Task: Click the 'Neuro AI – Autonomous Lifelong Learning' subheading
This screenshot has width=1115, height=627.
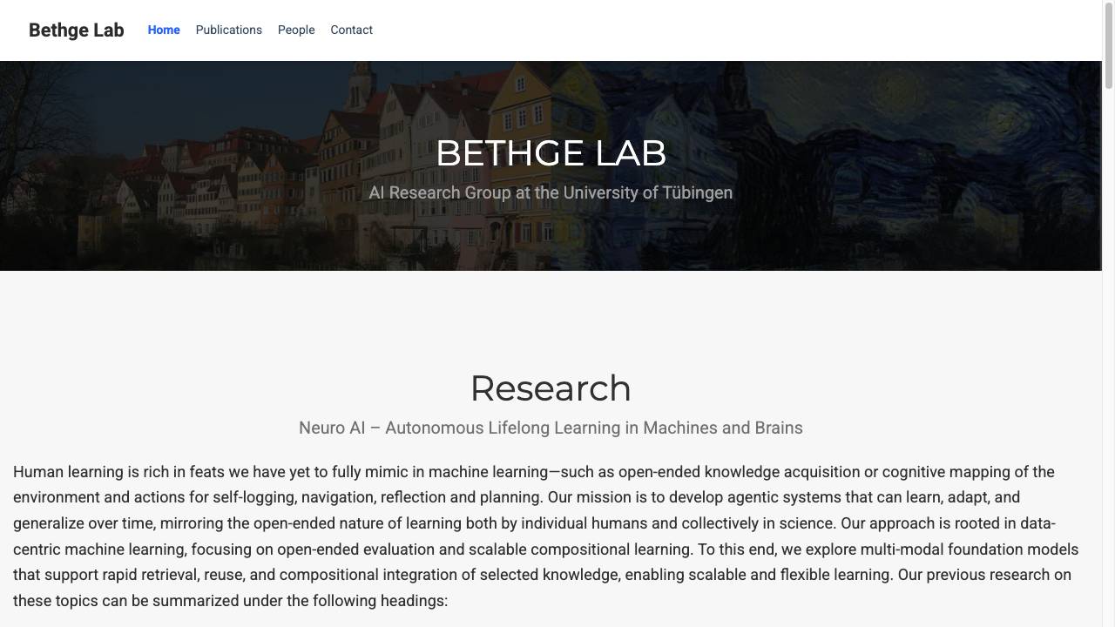Action: (x=551, y=428)
